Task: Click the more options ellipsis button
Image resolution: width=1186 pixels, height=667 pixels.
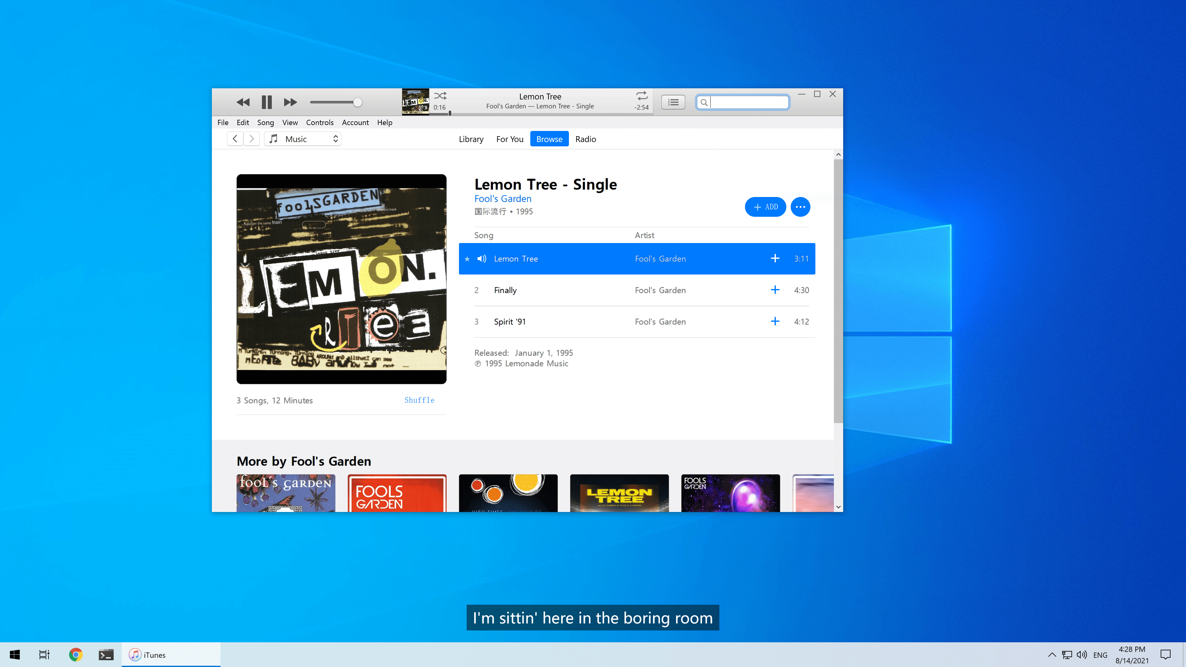Action: tap(800, 207)
